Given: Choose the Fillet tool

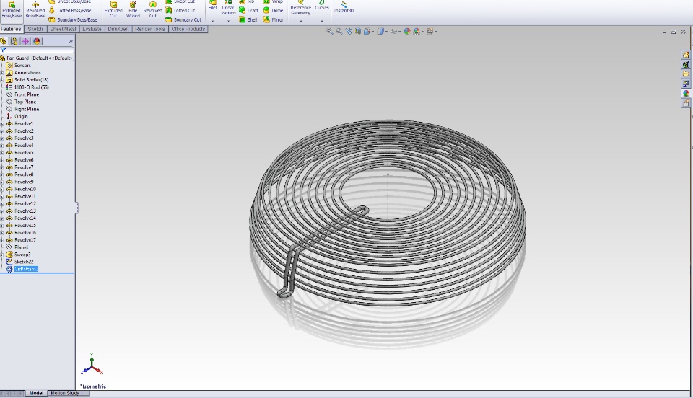Looking at the screenshot, I should coord(213,6).
